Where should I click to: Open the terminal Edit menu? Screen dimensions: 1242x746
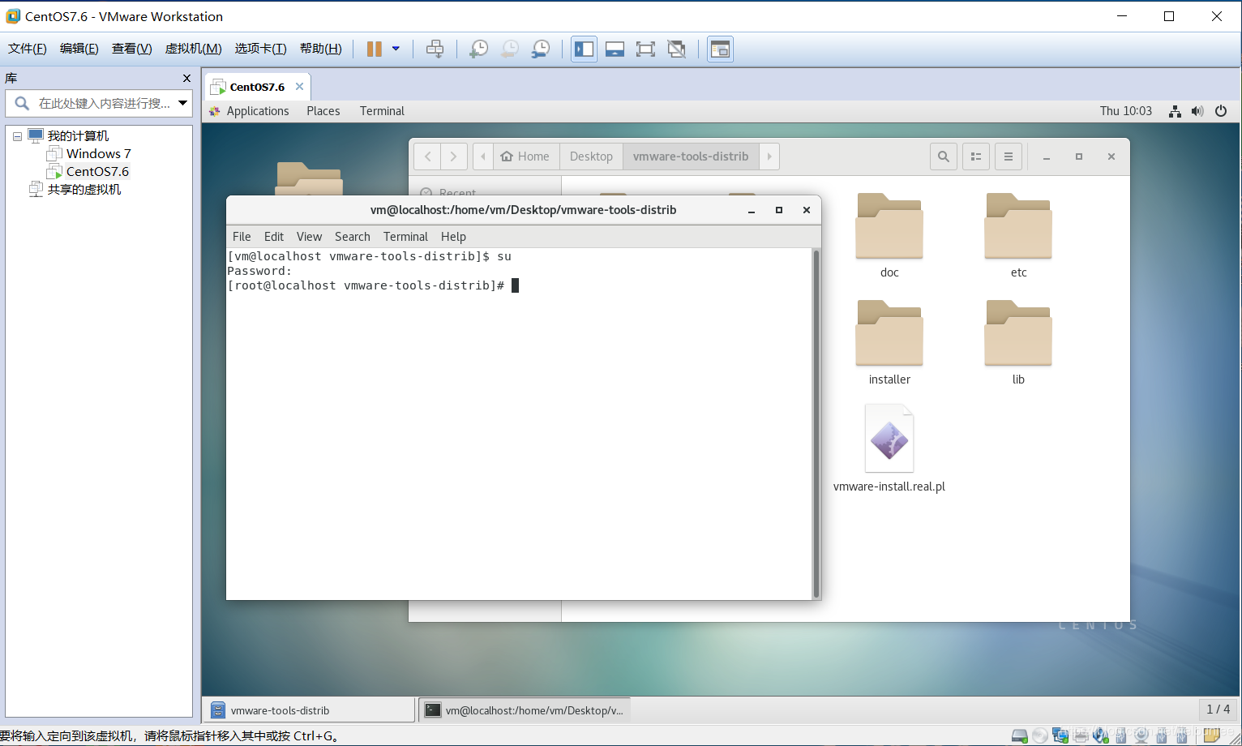point(274,237)
